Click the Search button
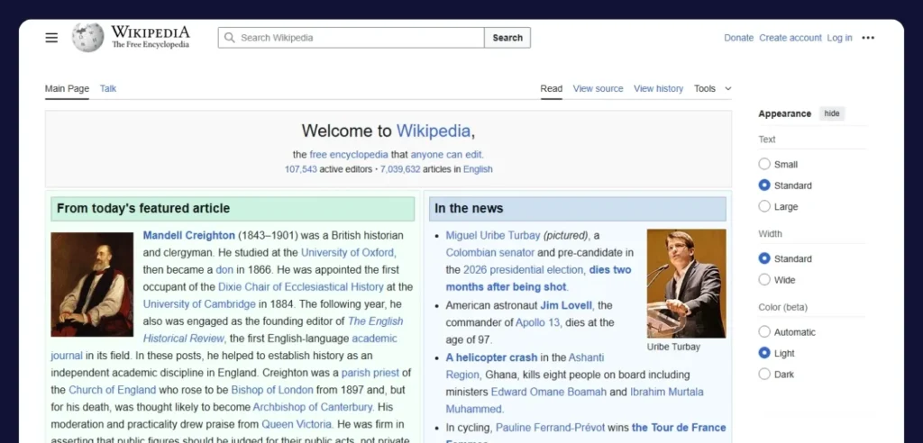 507,38
